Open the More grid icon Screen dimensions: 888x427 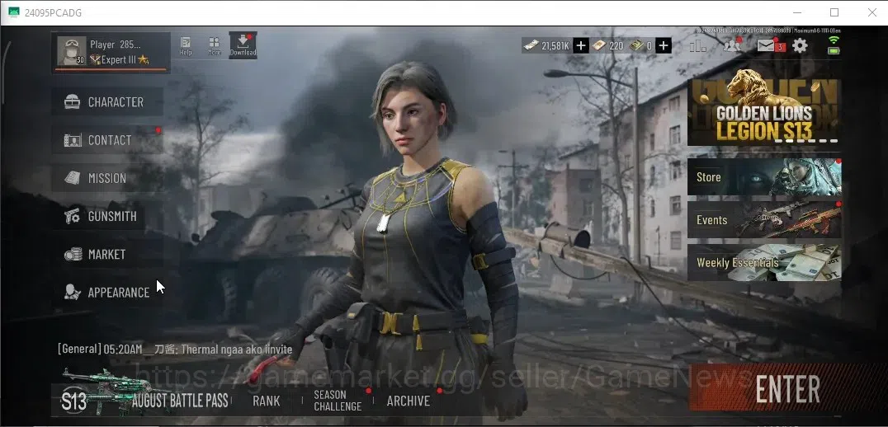[214, 46]
